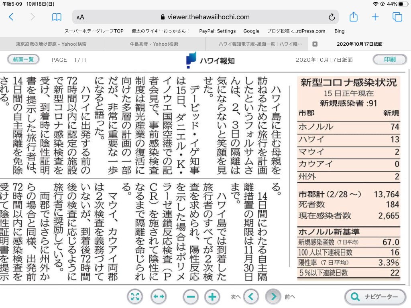Click the 紙面一覧 page list button
The image size is (411, 308).
[x=23, y=59]
